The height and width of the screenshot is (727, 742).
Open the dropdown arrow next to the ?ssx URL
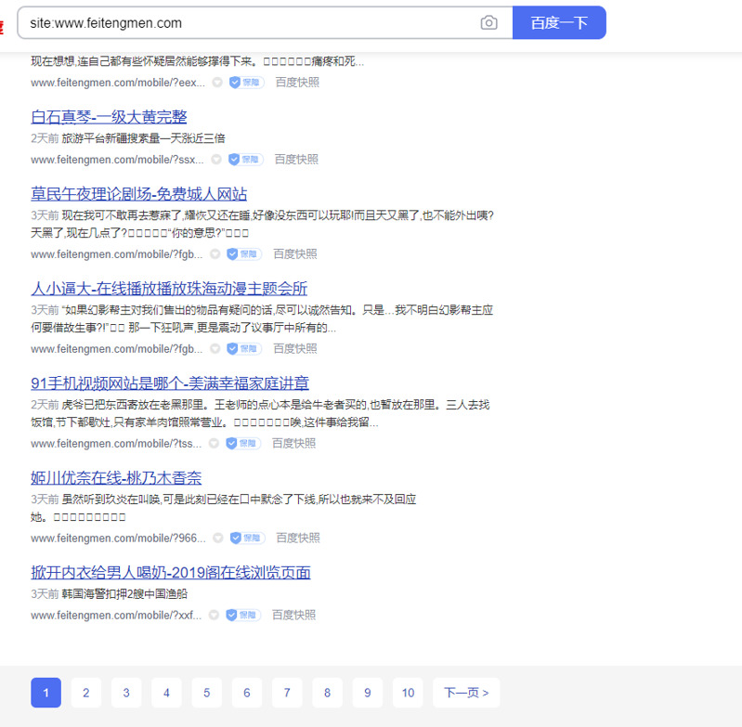216,160
